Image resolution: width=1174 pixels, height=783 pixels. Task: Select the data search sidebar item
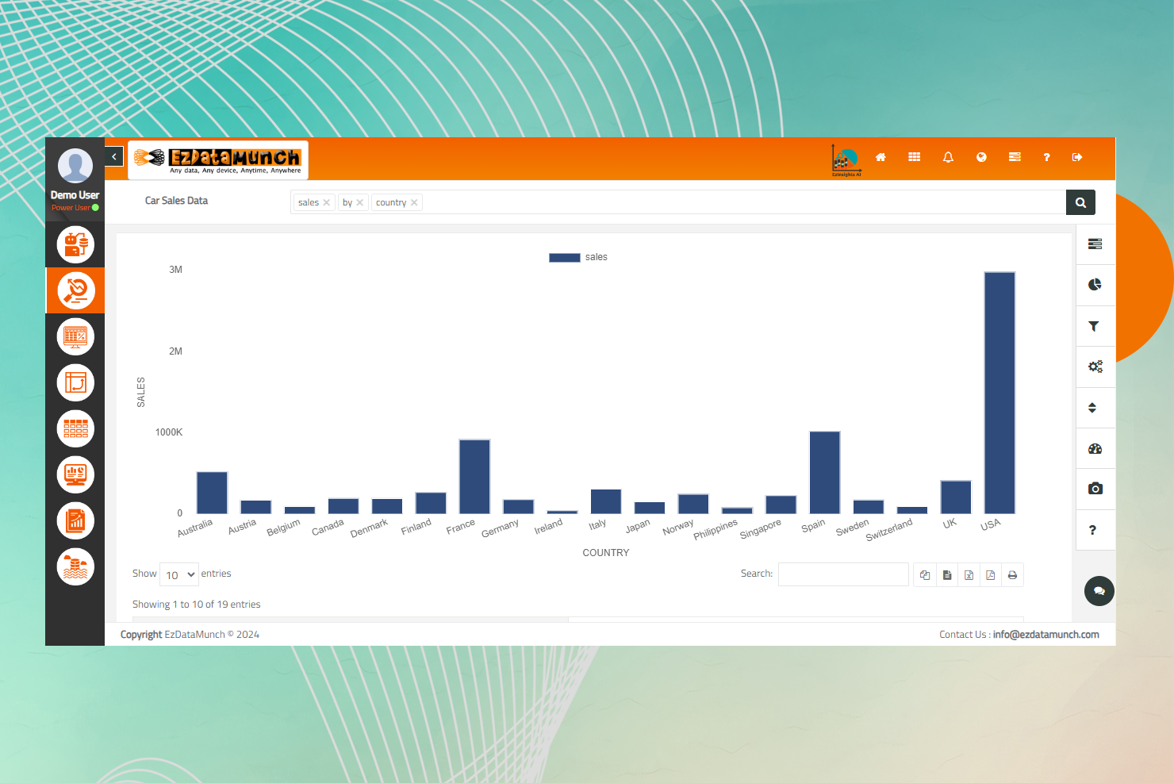click(x=75, y=290)
